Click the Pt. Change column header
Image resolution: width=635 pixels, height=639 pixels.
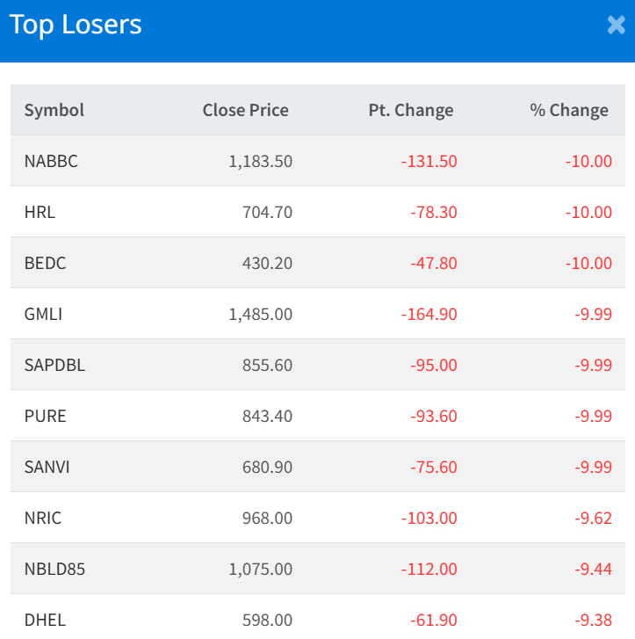point(411,110)
